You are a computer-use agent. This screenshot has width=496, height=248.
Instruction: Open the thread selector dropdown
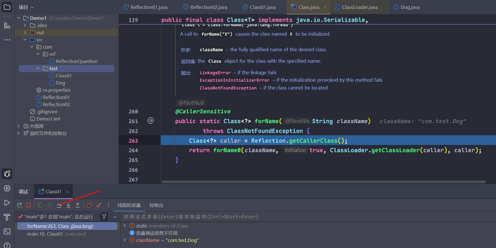(115, 217)
